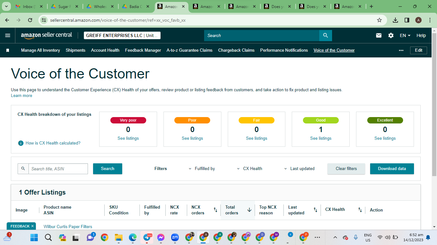Viewport: 437px width, 245px height.
Task: Click the Amazon Seller Central logo
Action: point(46,35)
